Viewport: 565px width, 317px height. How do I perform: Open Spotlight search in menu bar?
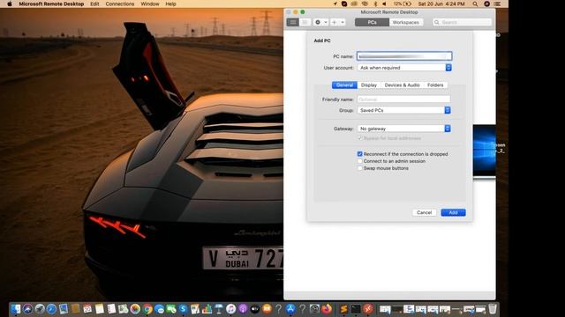click(x=475, y=4)
